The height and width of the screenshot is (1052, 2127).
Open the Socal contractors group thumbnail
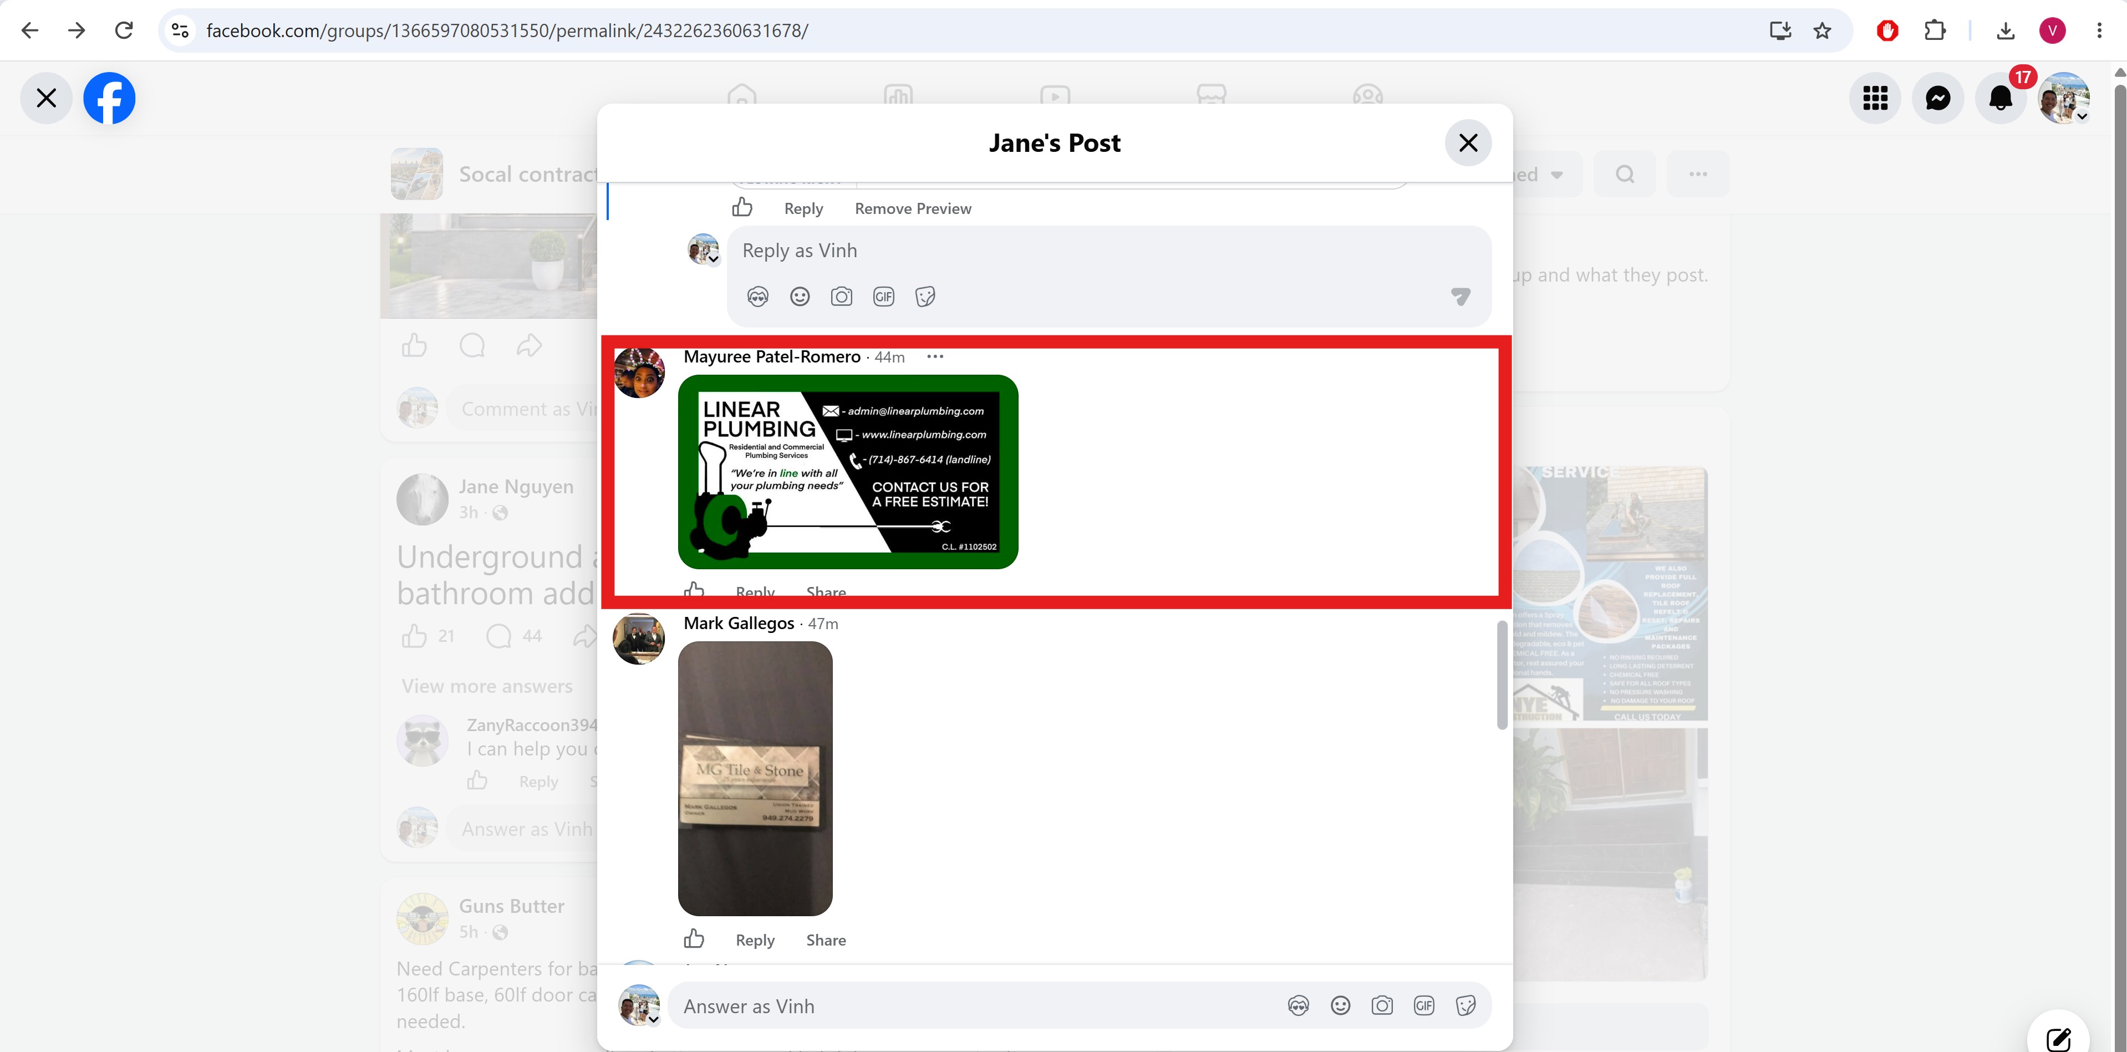(417, 174)
